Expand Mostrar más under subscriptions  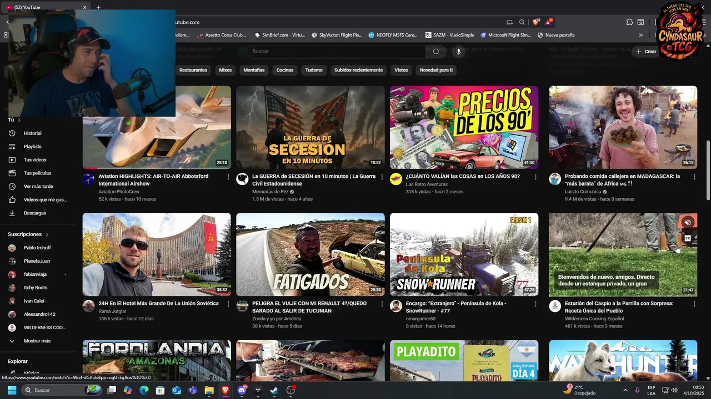click(x=38, y=341)
